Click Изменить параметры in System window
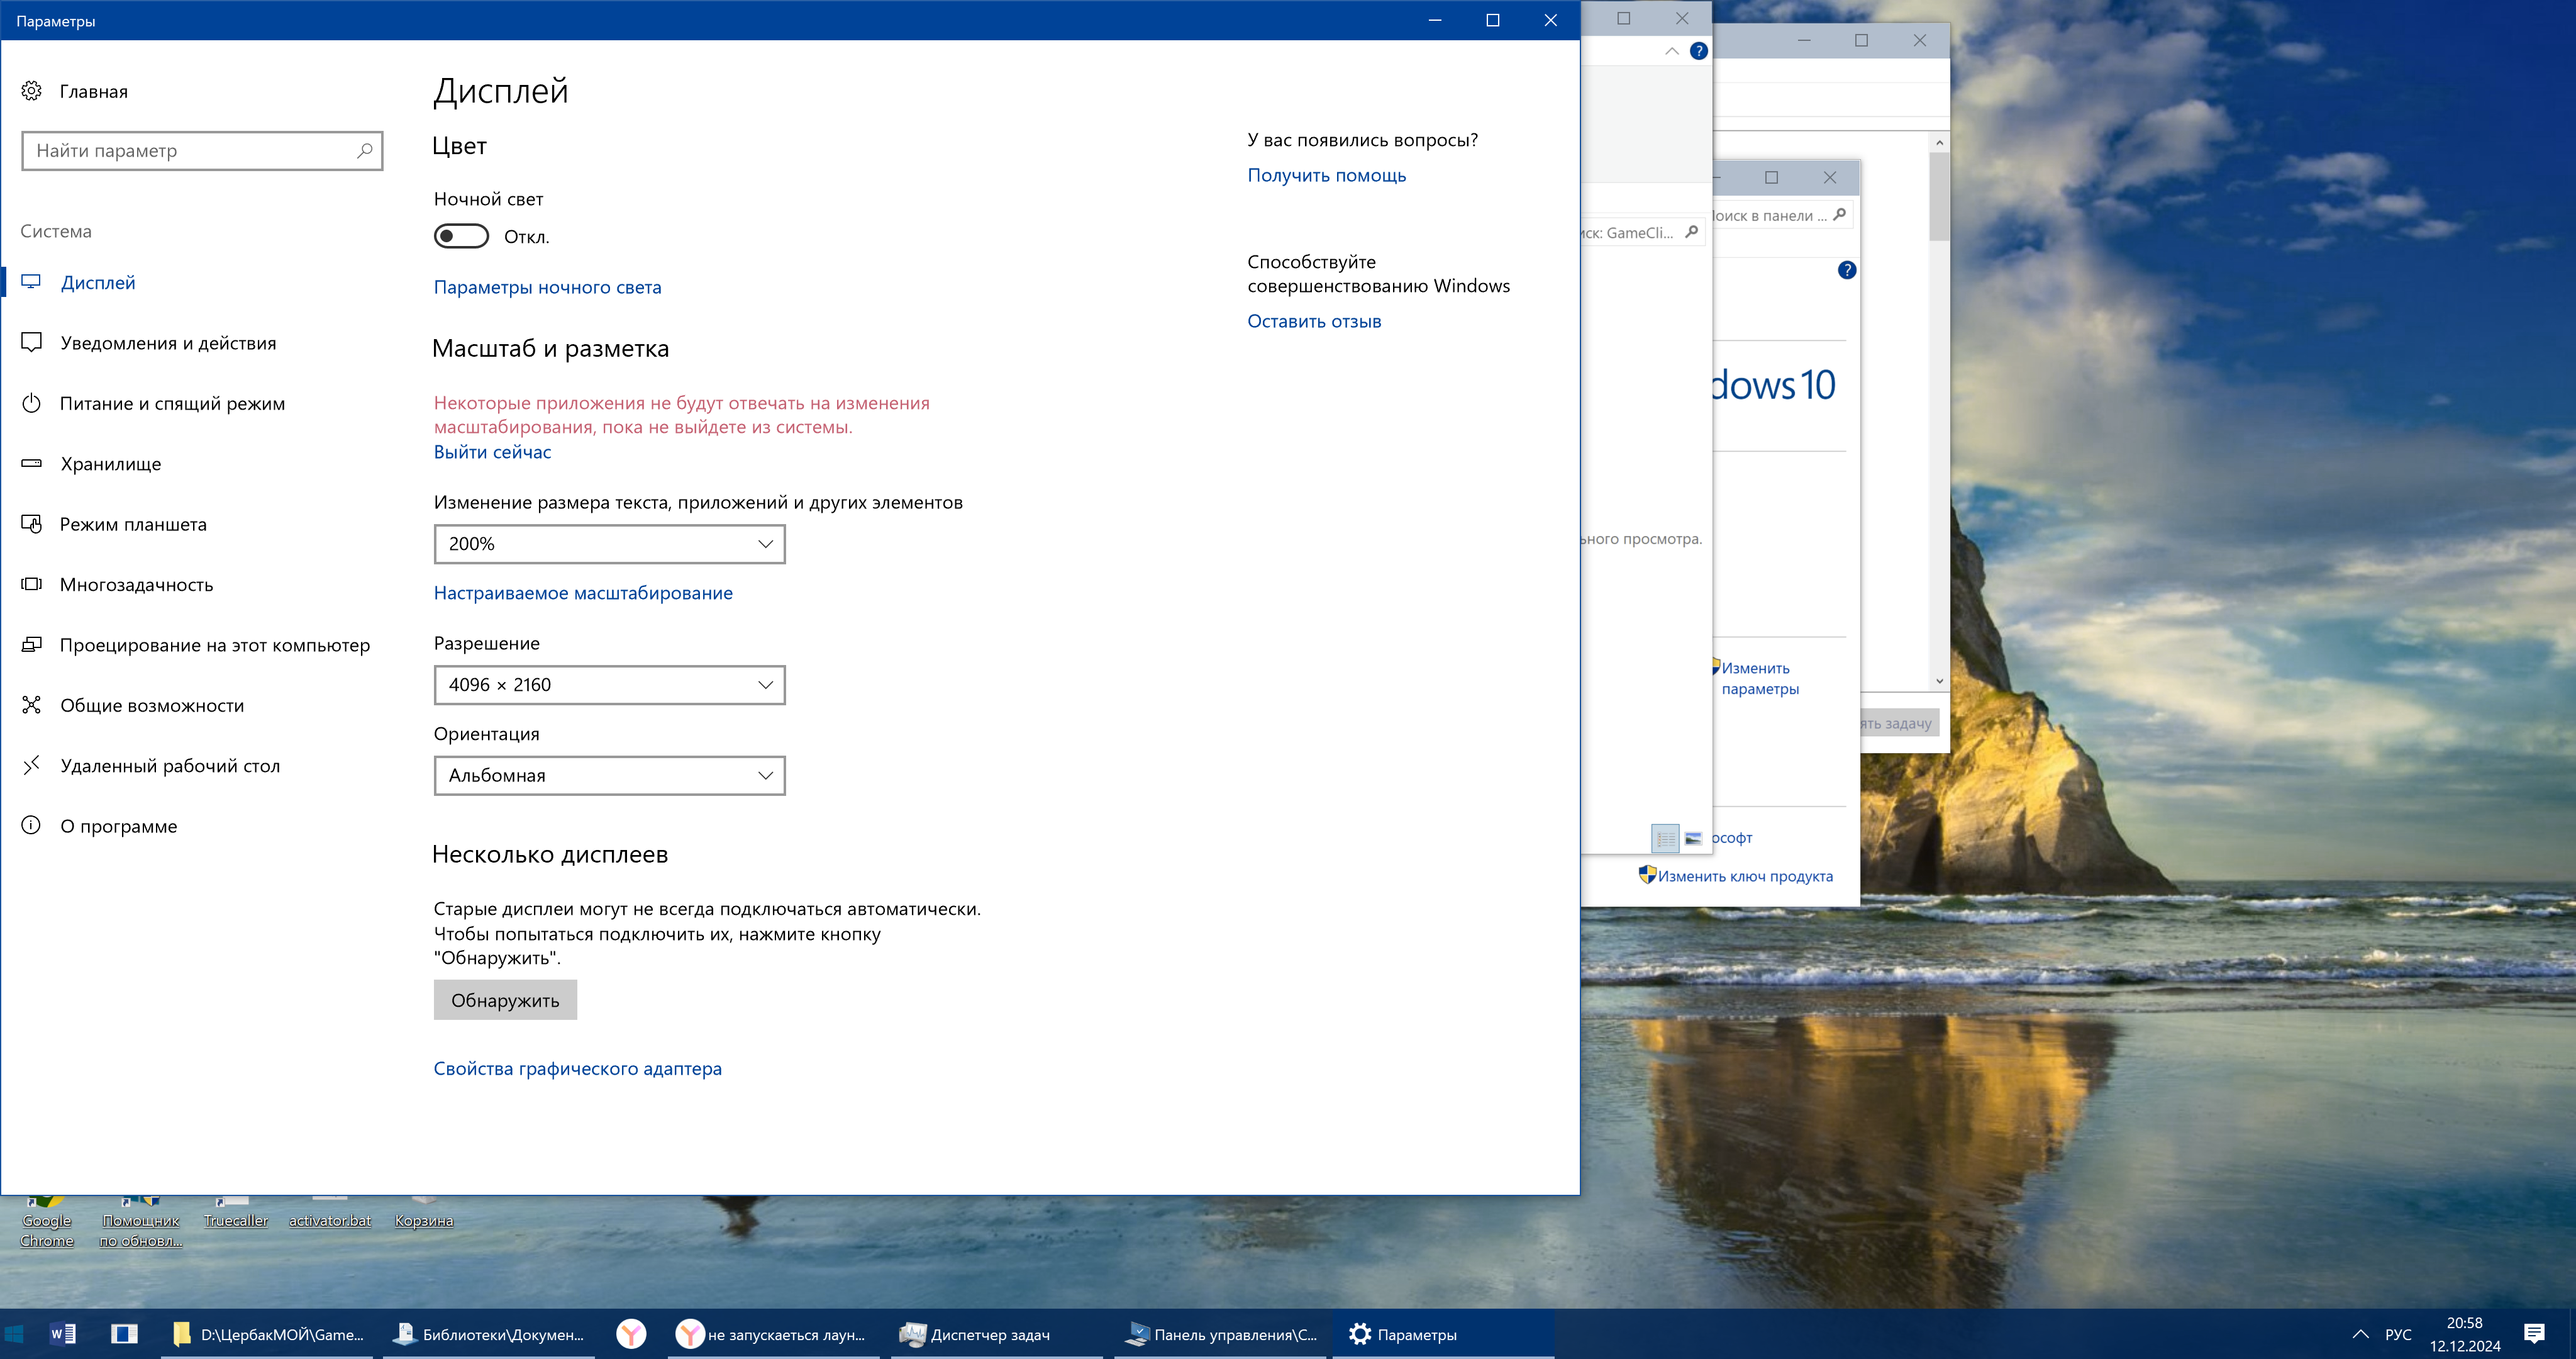 pyautogui.click(x=1759, y=678)
